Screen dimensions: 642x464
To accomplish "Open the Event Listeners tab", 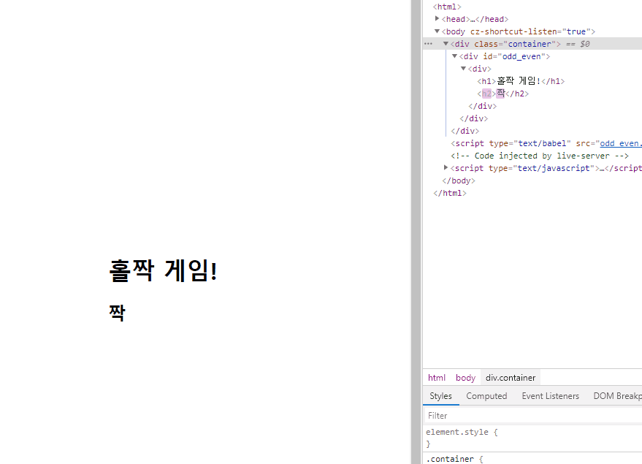I will click(550, 396).
